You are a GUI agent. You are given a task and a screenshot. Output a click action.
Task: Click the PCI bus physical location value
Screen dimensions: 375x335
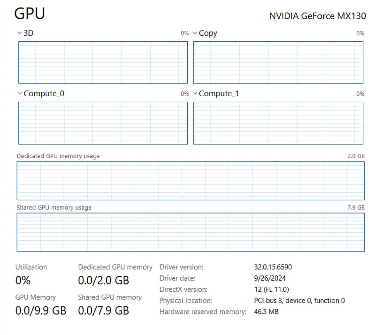299,300
